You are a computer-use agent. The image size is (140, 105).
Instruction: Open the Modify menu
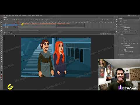click(x=17, y=15)
